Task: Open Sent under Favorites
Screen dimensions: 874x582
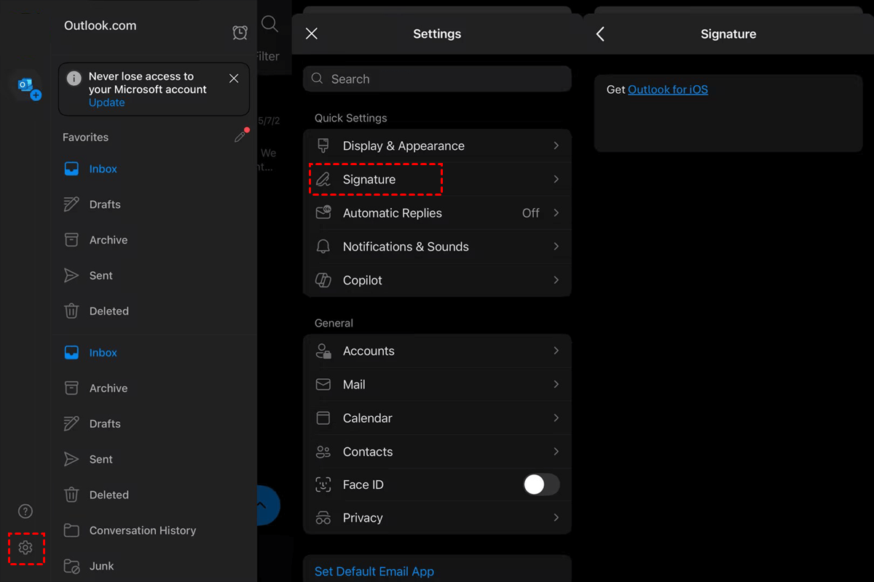Action: pos(154,276)
